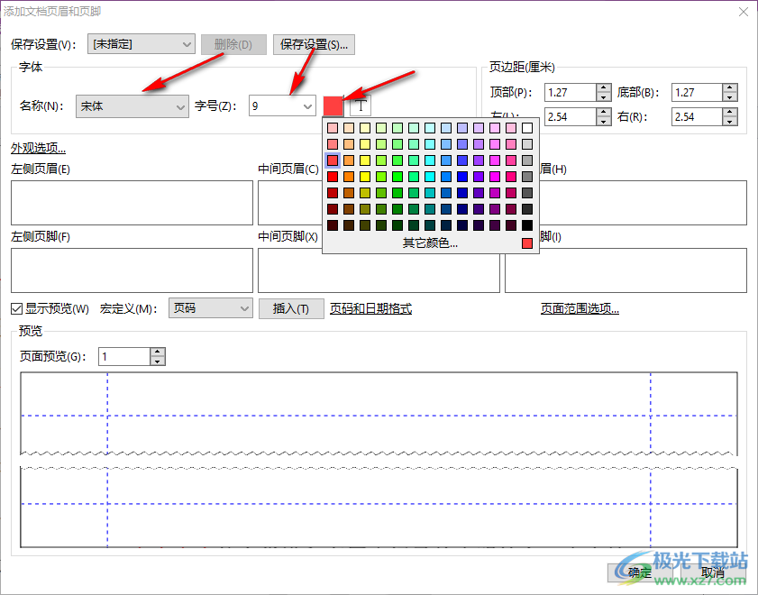Open 页码和日期格式 link
Screen dimensions: 758x595
(x=370, y=309)
